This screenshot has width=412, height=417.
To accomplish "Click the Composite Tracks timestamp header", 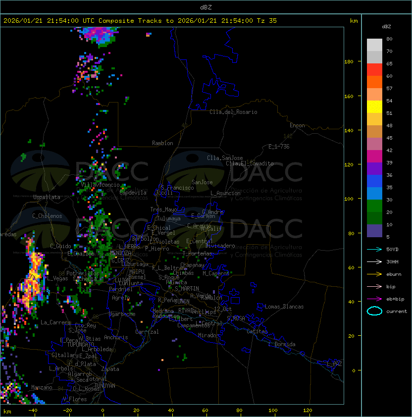I will click(140, 21).
